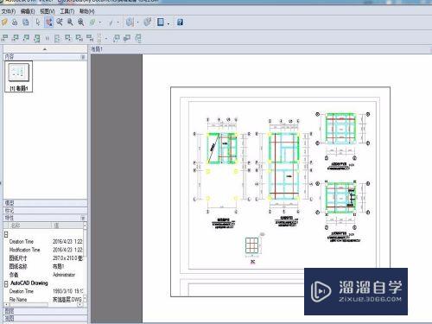The width and height of the screenshot is (432, 324).
Task: Toggle the 内容 panel collapse button
Action: point(83,57)
